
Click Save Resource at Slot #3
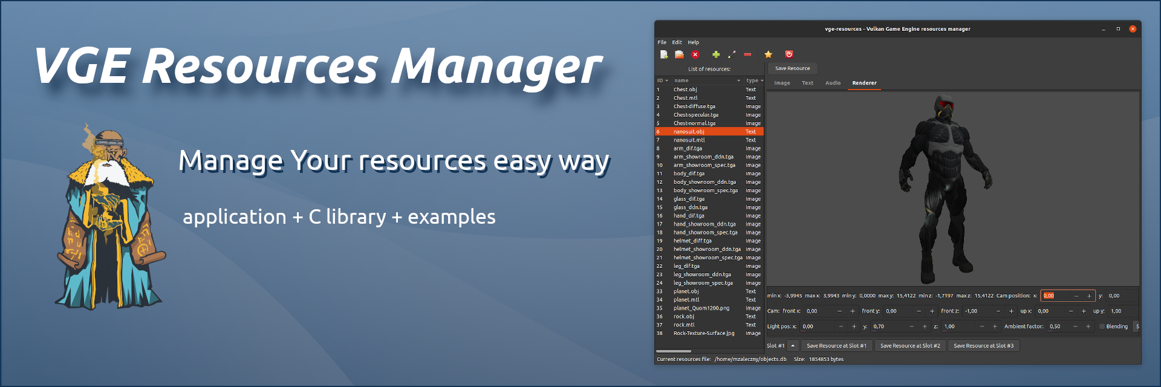pos(983,346)
